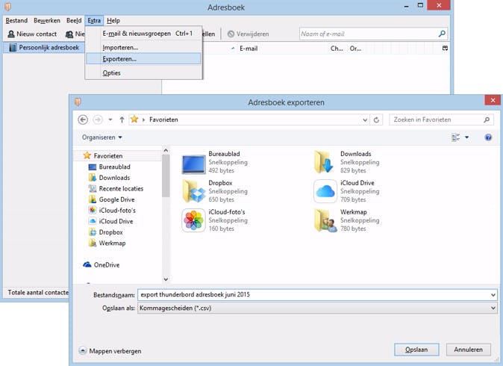503x366 pixels.
Task: Select Bureaublad in the navigation pane
Action: [114, 167]
